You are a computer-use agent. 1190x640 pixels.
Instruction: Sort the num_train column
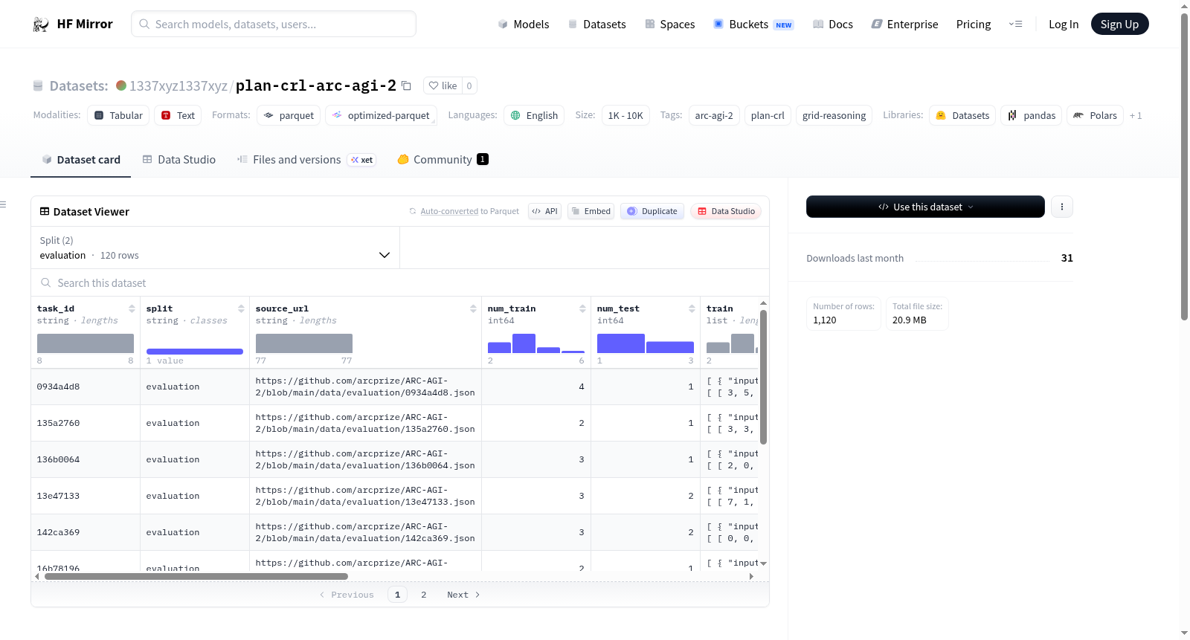[582, 308]
